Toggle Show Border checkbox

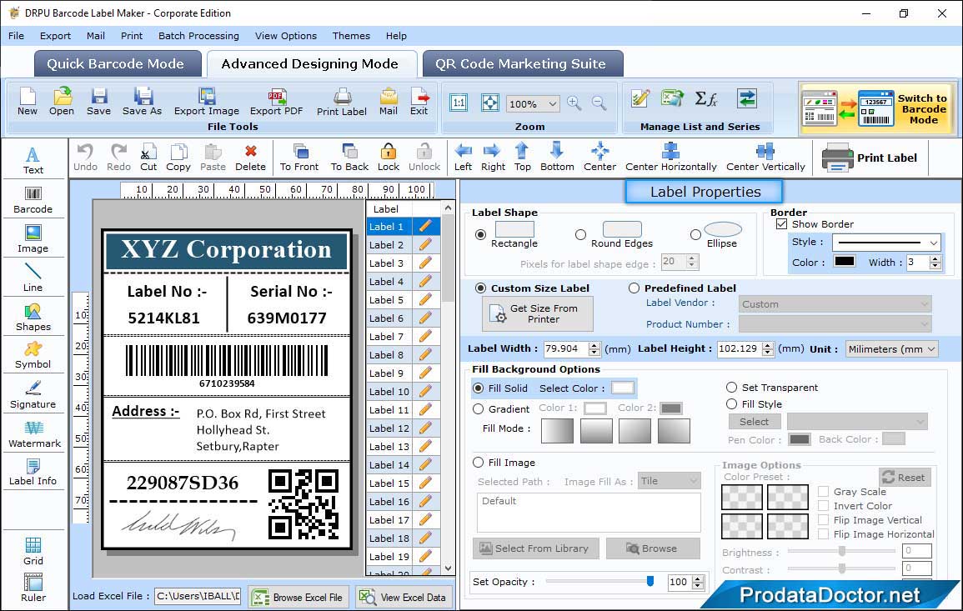click(781, 223)
